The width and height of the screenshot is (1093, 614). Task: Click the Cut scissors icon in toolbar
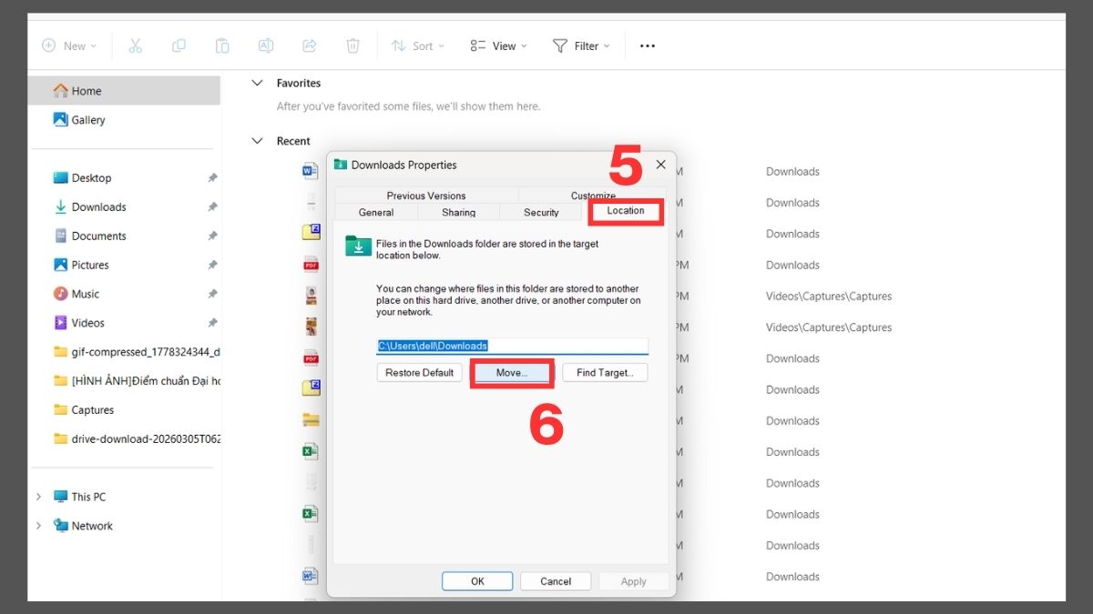[x=136, y=45]
